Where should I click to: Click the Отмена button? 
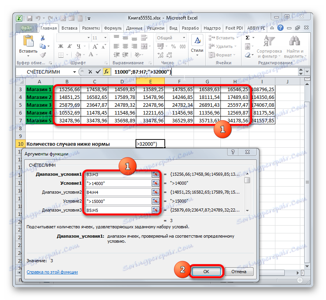tap(239, 272)
